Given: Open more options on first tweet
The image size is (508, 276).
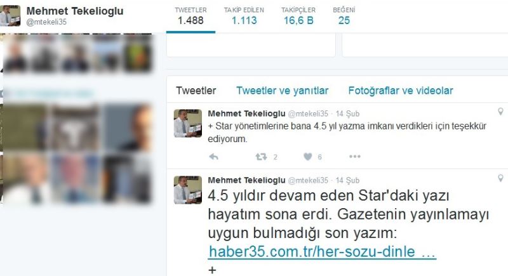Looking at the screenshot, I should pos(355,157).
